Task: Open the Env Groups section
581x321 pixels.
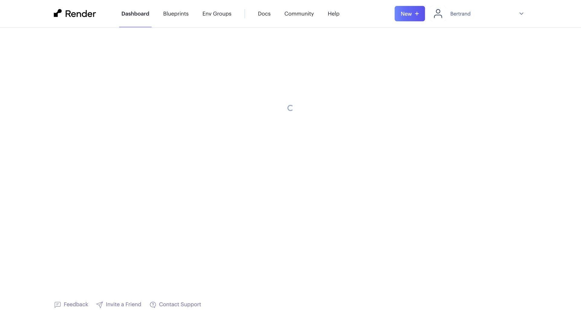Action: [217, 14]
